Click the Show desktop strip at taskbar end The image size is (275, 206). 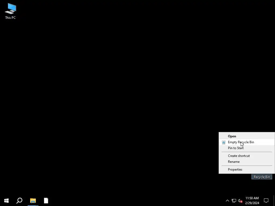[274, 201]
